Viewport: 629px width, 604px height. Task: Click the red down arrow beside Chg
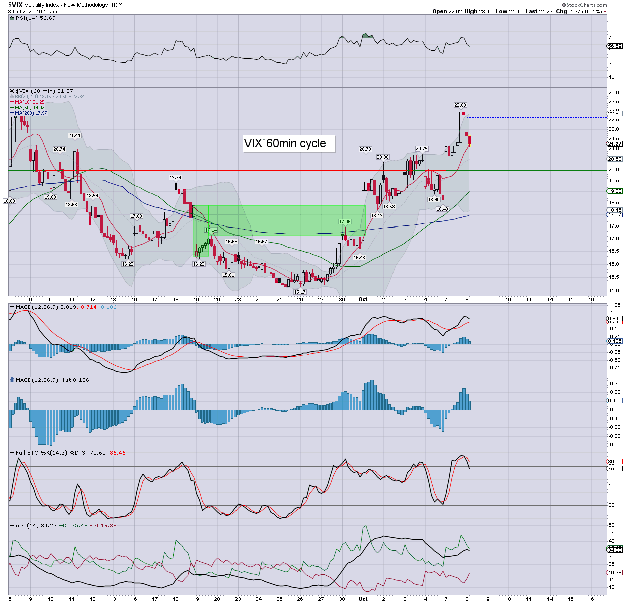click(x=605, y=11)
